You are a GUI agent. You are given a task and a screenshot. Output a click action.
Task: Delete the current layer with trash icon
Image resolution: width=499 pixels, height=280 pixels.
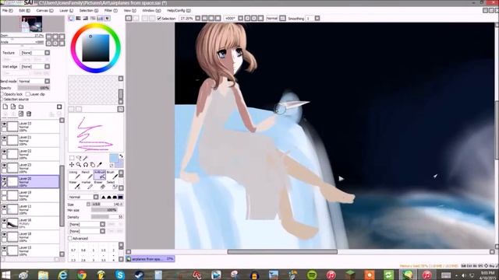pyautogui.click(x=29, y=114)
